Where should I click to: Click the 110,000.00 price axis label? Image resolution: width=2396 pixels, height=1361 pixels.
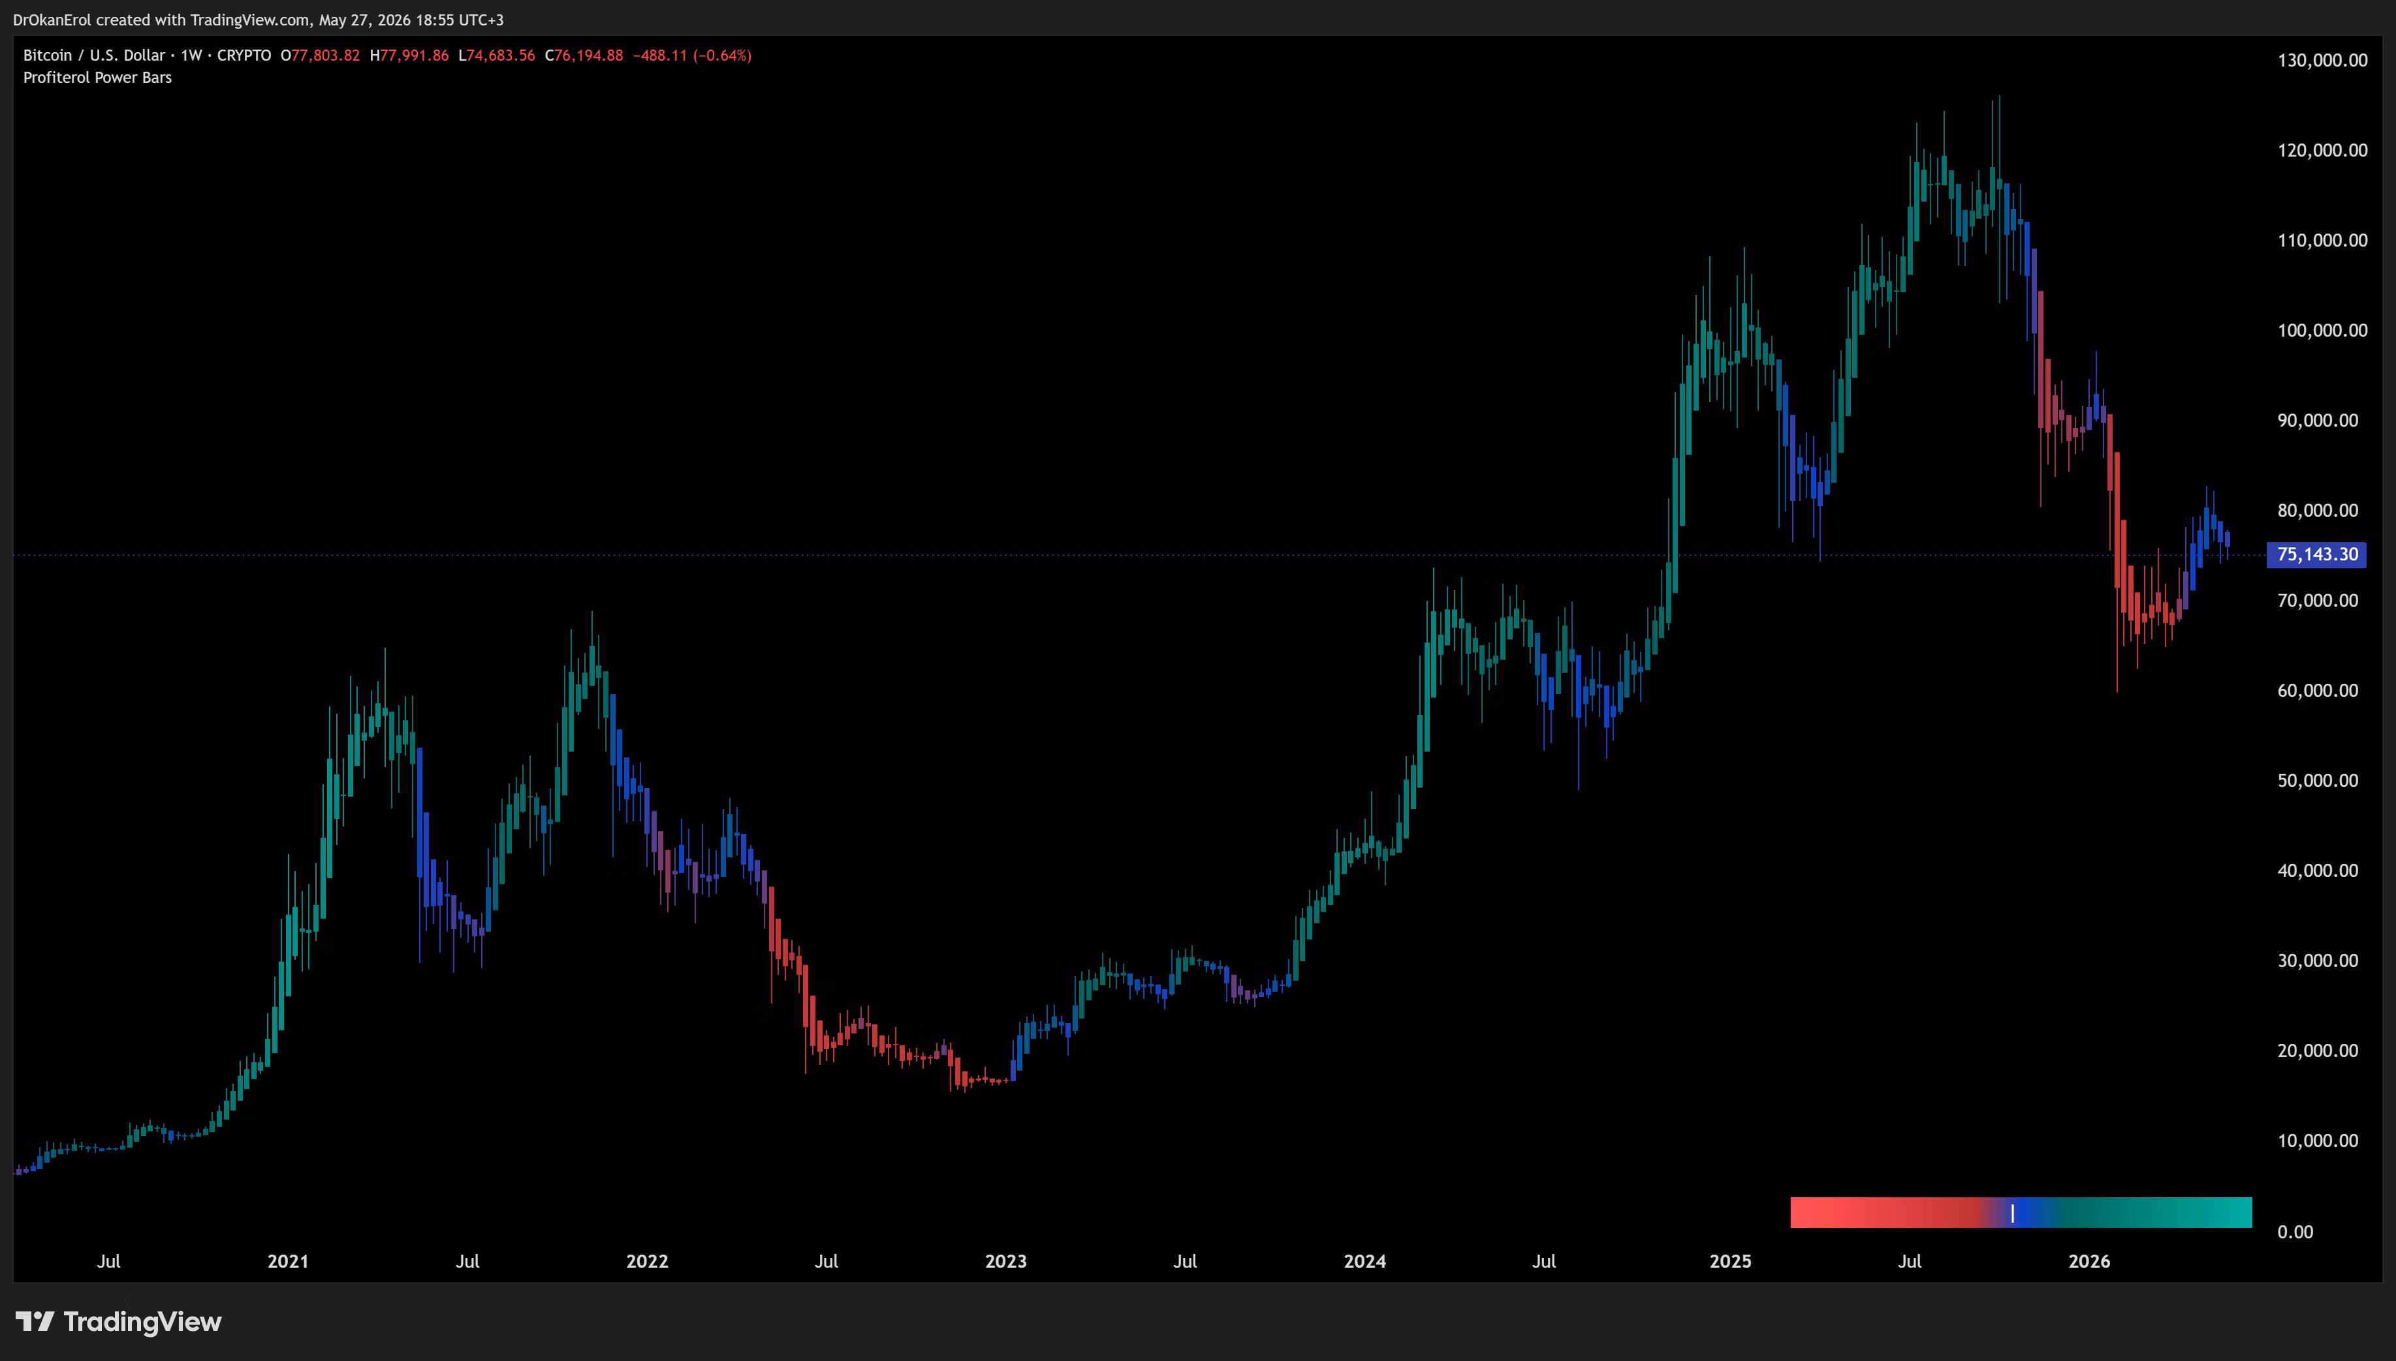2322,240
